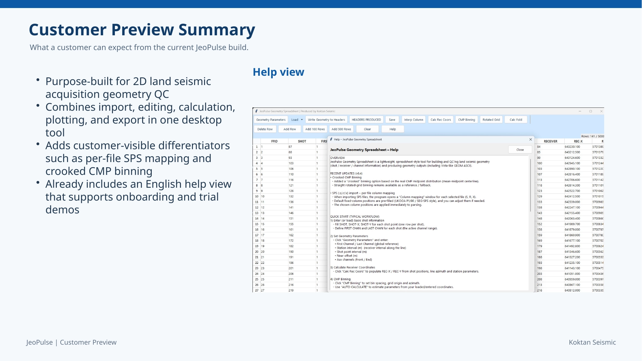This screenshot has width=642, height=361.
Task: Select SHOT cell with value 172
Action: click(x=302, y=241)
